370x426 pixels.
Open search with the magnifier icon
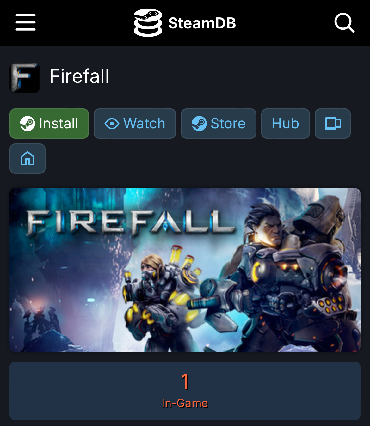[x=344, y=23]
